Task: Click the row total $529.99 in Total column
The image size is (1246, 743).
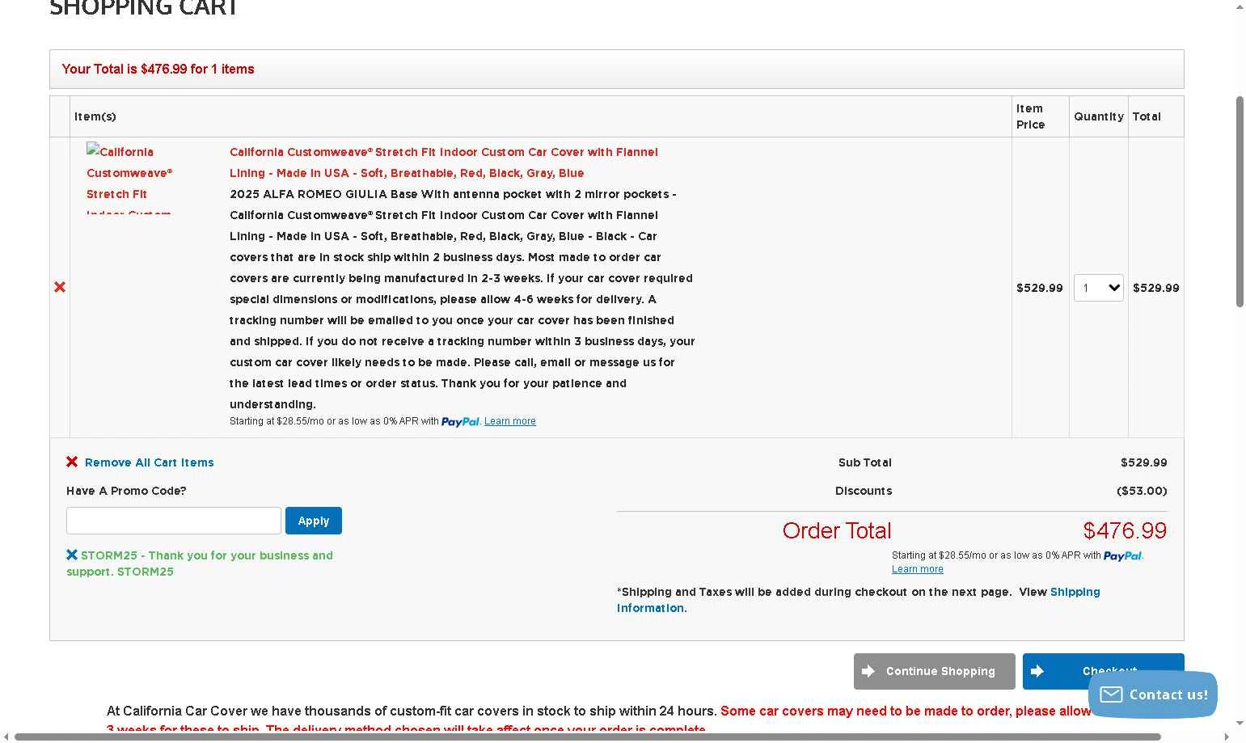Action: coord(1156,288)
